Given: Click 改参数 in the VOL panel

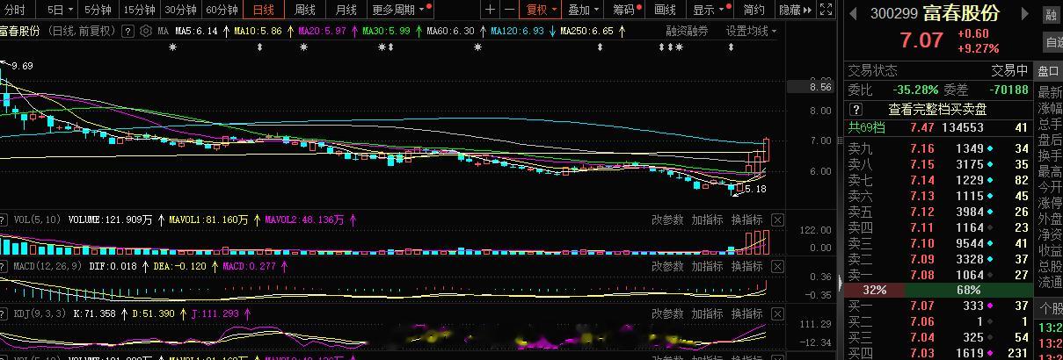Looking at the screenshot, I should (667, 220).
